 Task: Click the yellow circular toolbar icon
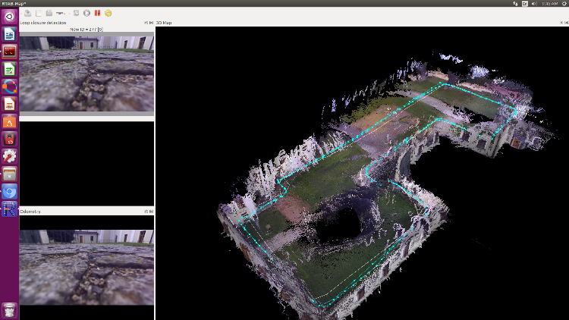(108, 13)
